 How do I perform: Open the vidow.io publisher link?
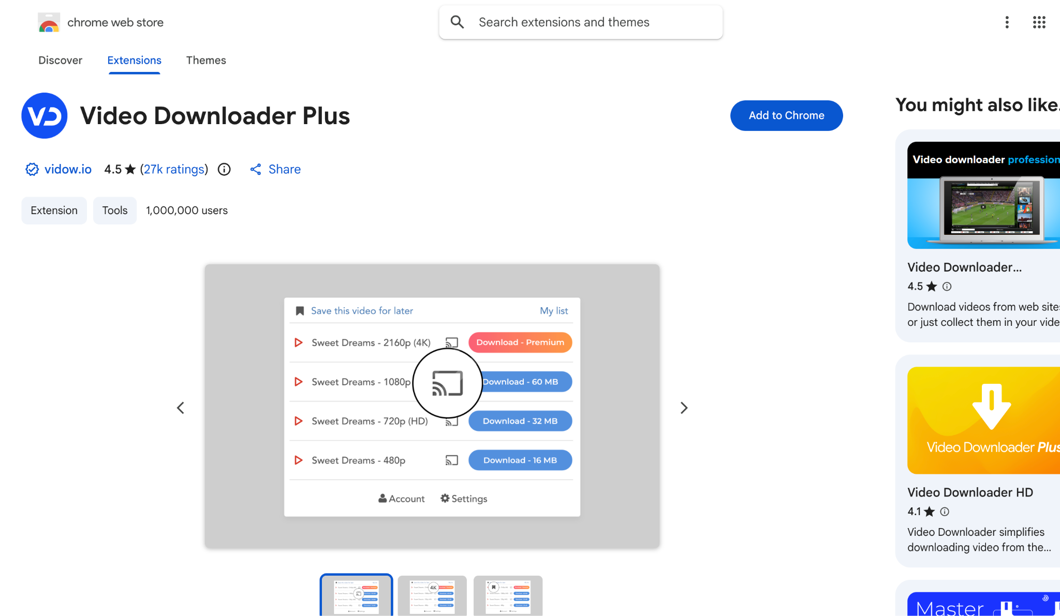click(68, 169)
